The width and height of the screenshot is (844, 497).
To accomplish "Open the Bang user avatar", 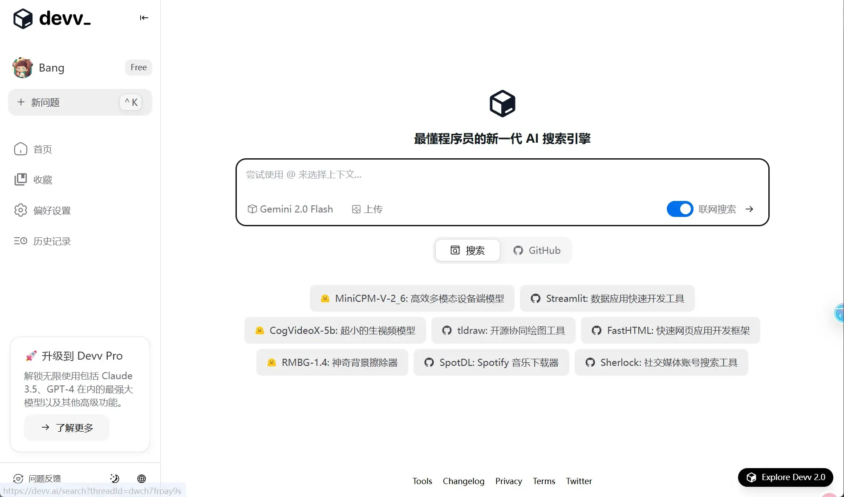I will 23,68.
